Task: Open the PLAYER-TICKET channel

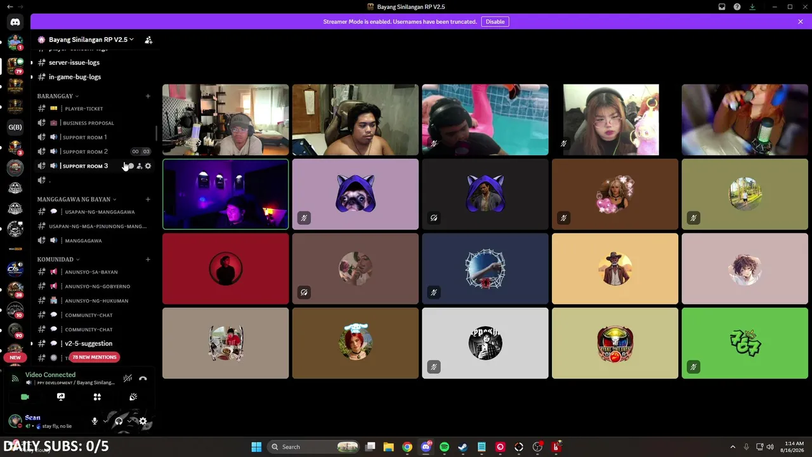Action: pyautogui.click(x=94, y=109)
